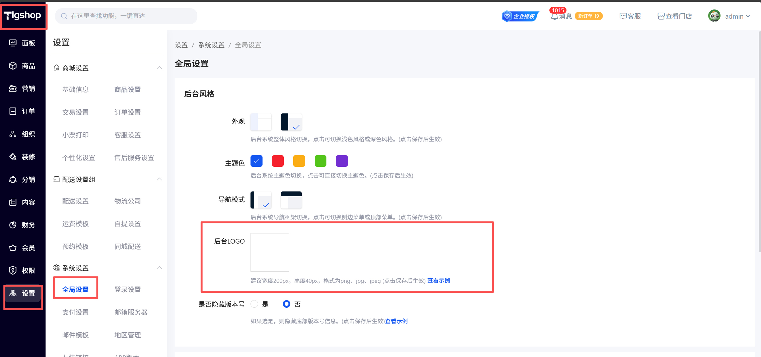Image resolution: width=761 pixels, height=357 pixels.
Task: Choose the light 外观 appearance style thumbnail
Action: 261,122
